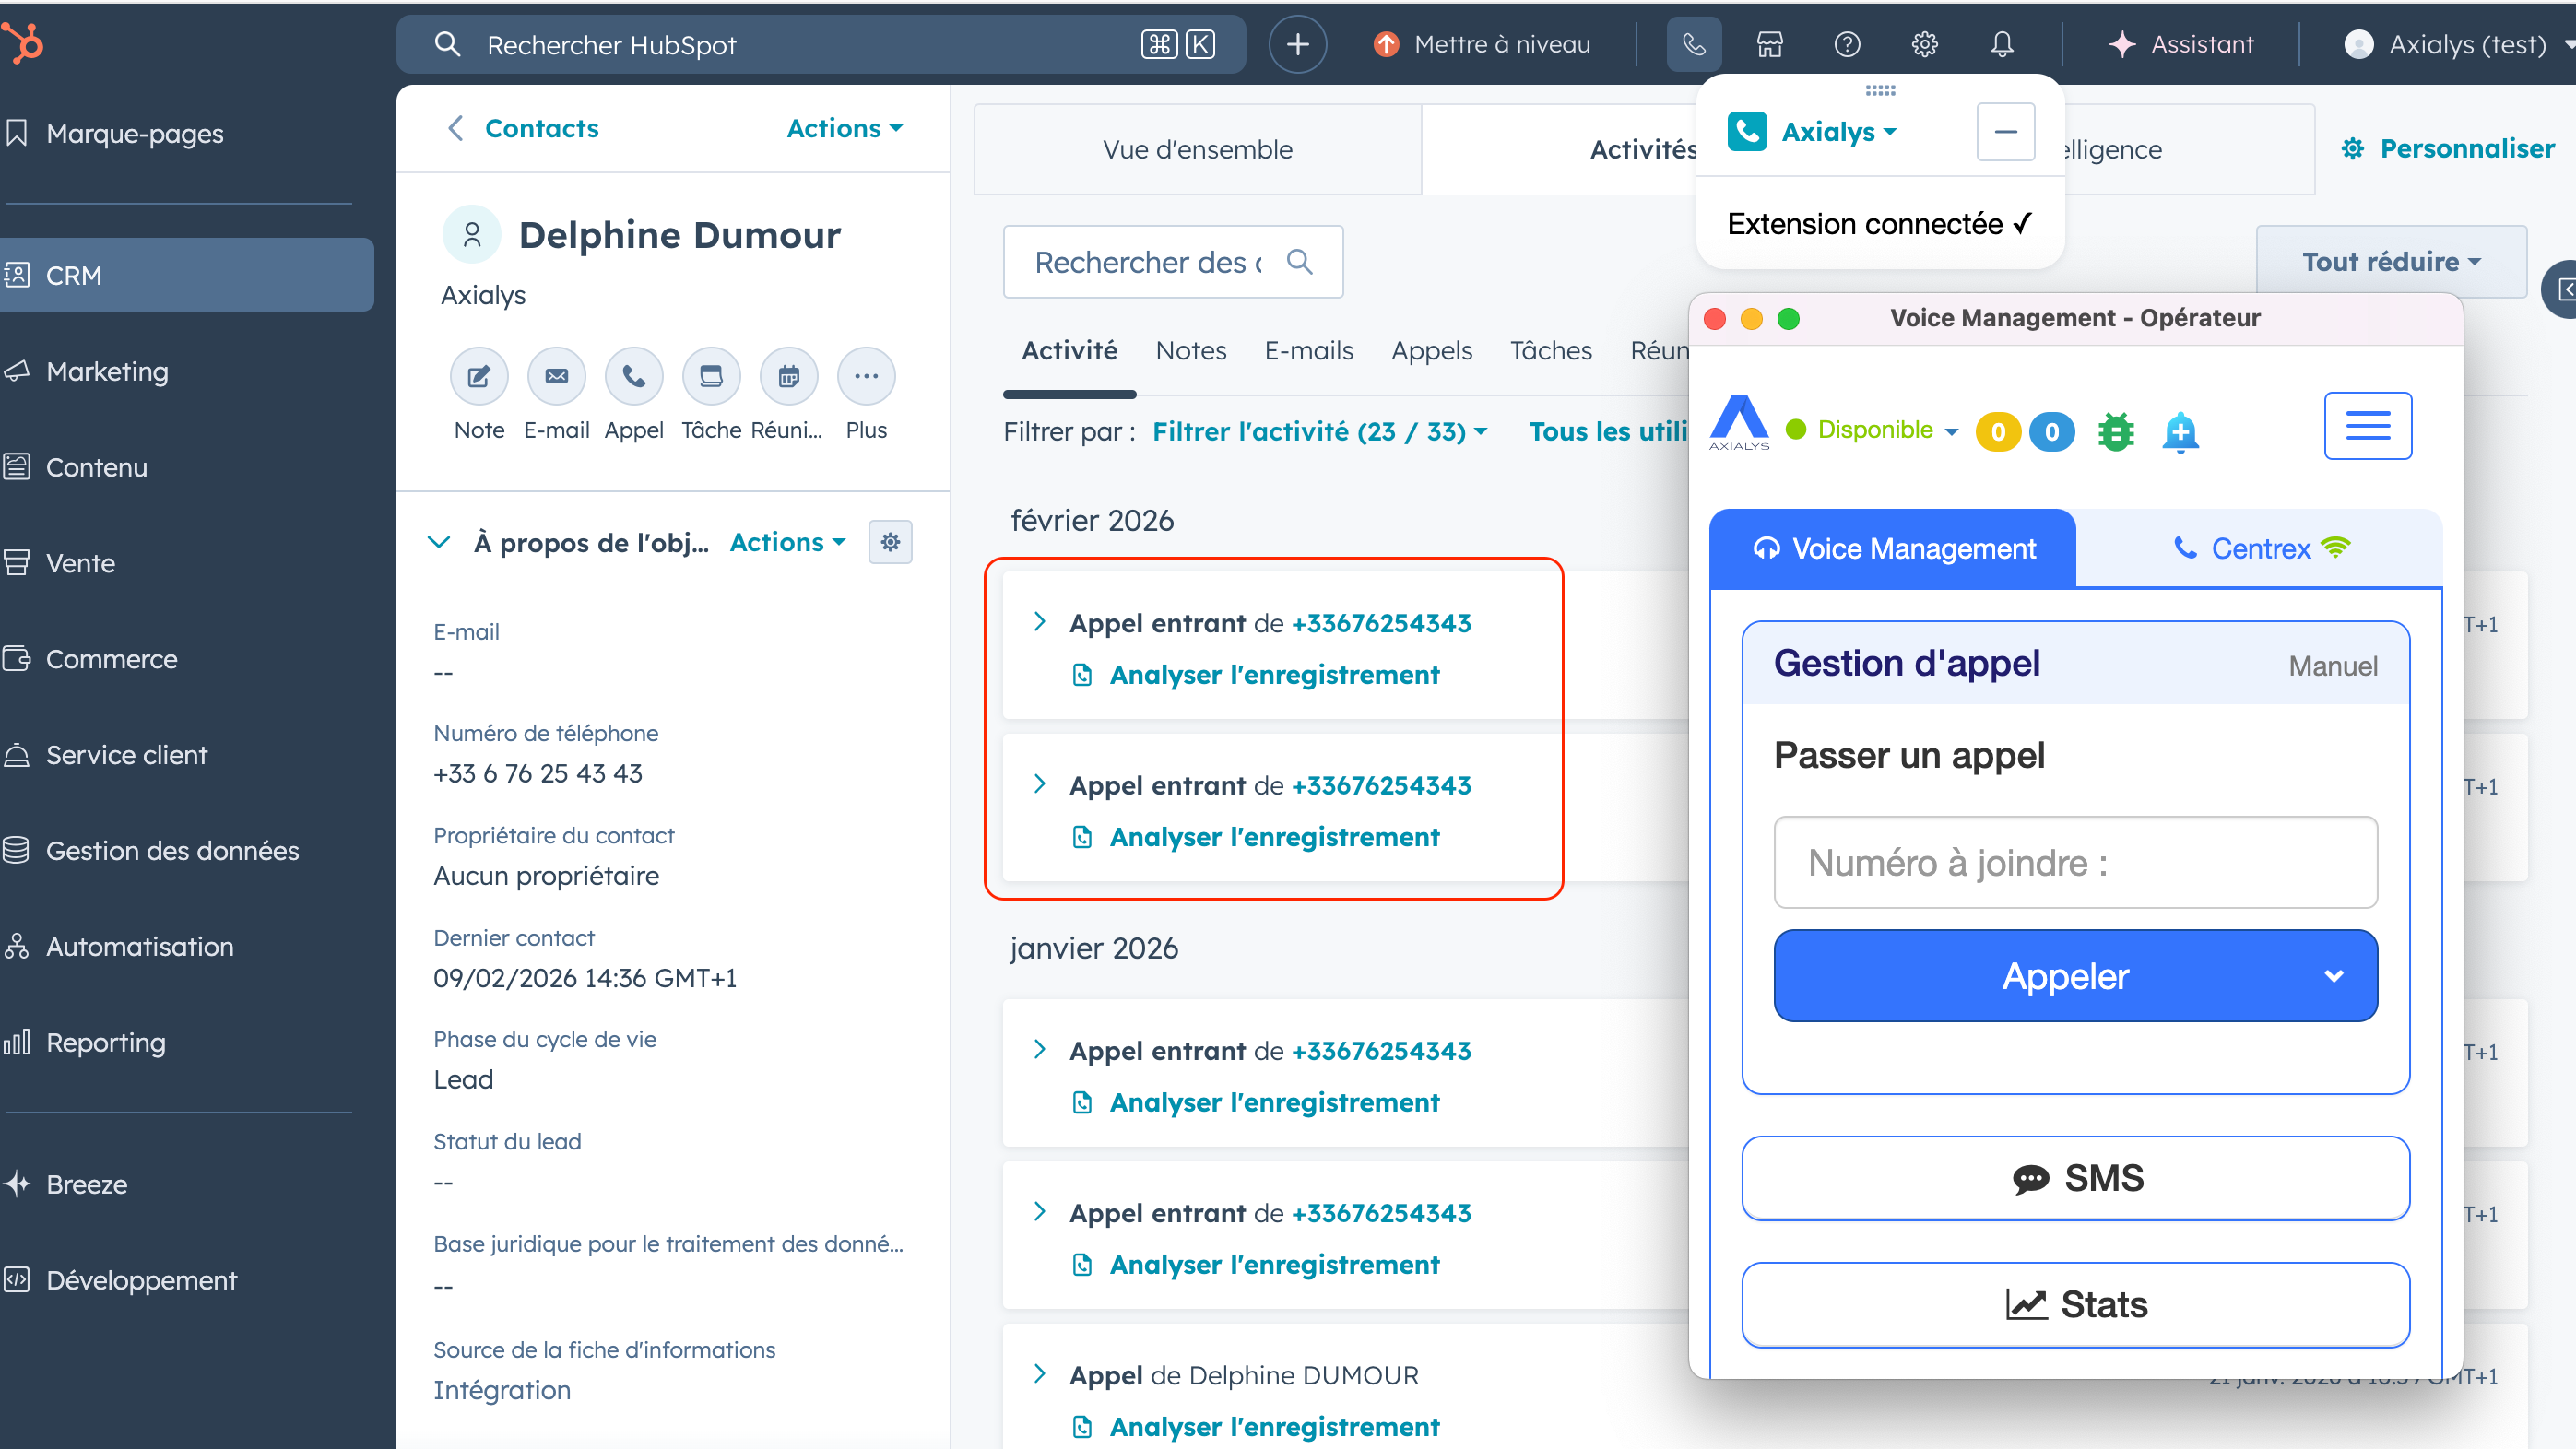Open the Notes tab on the activity timeline
This screenshot has width=2576, height=1449.
pyautogui.click(x=1190, y=350)
